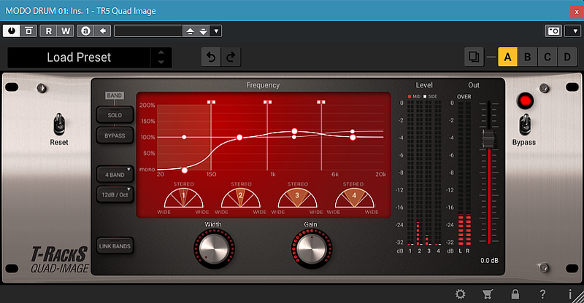Click the red bypass indicator LED

click(x=525, y=101)
